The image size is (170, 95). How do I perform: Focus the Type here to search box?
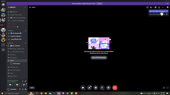pos(16,93)
